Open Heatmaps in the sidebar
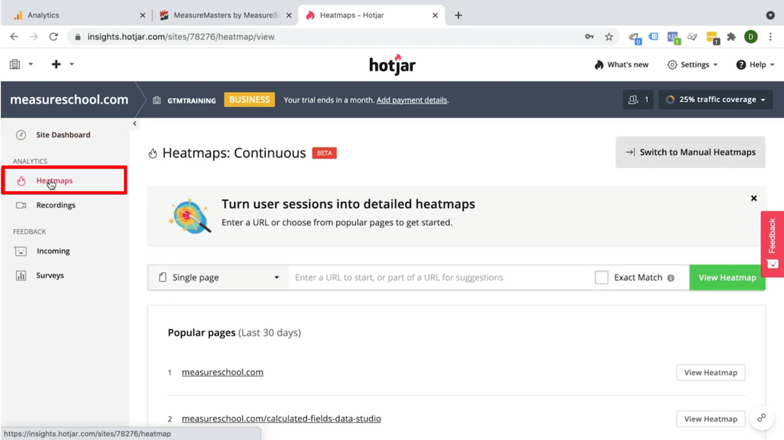The width and height of the screenshot is (784, 440). tap(64, 181)
